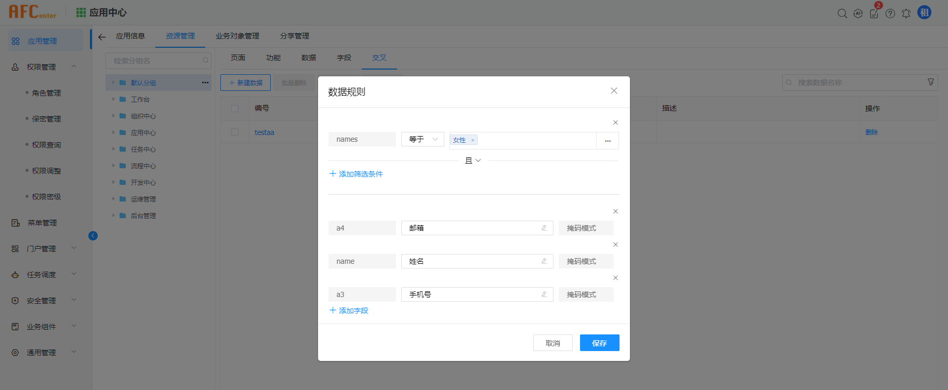Remove the 女性 tag from filter value

pos(472,140)
